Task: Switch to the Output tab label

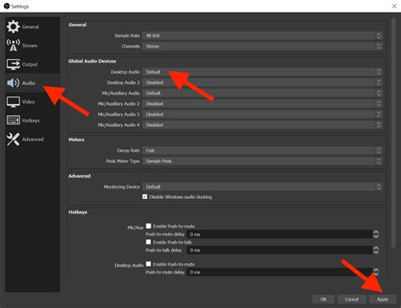Action: (x=30, y=64)
